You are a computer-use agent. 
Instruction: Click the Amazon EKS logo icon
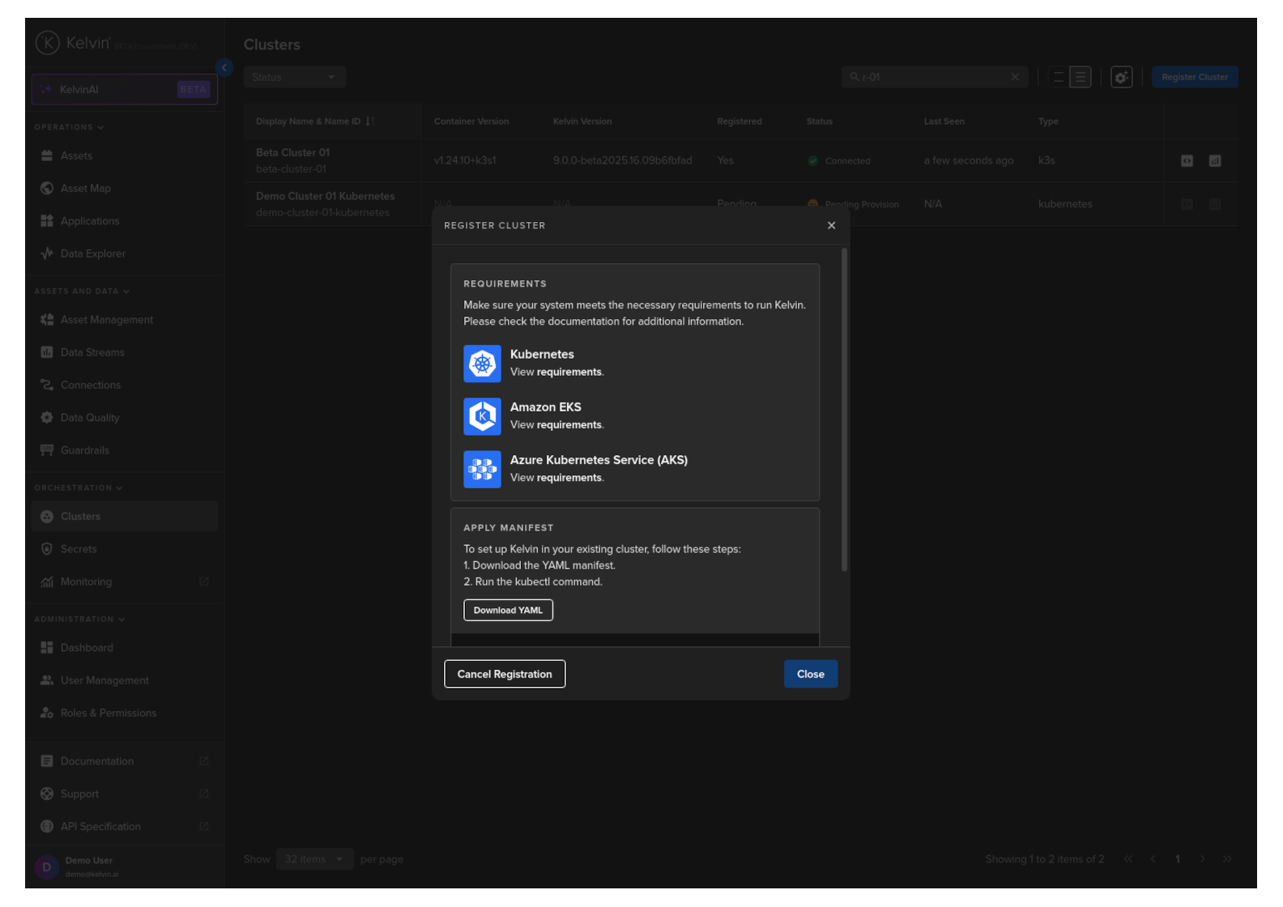pos(482,416)
